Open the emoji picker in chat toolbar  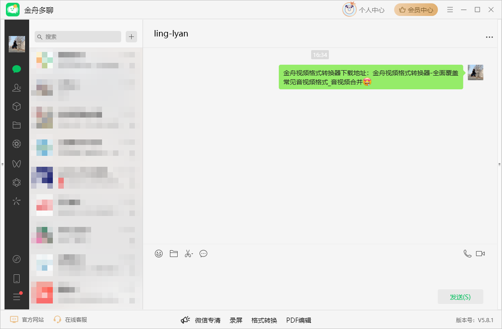(159, 254)
